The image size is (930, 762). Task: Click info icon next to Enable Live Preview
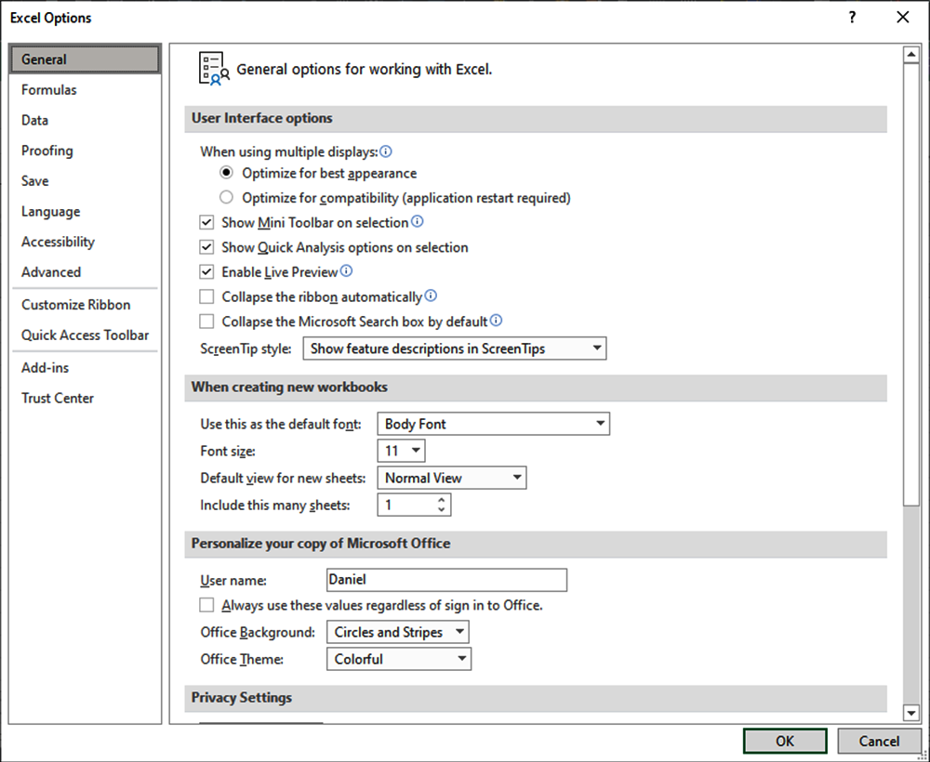[x=346, y=272]
